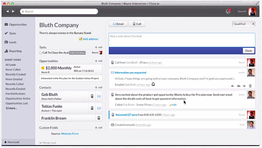Go back with the left arrow button

pyautogui.click(x=7, y=11)
